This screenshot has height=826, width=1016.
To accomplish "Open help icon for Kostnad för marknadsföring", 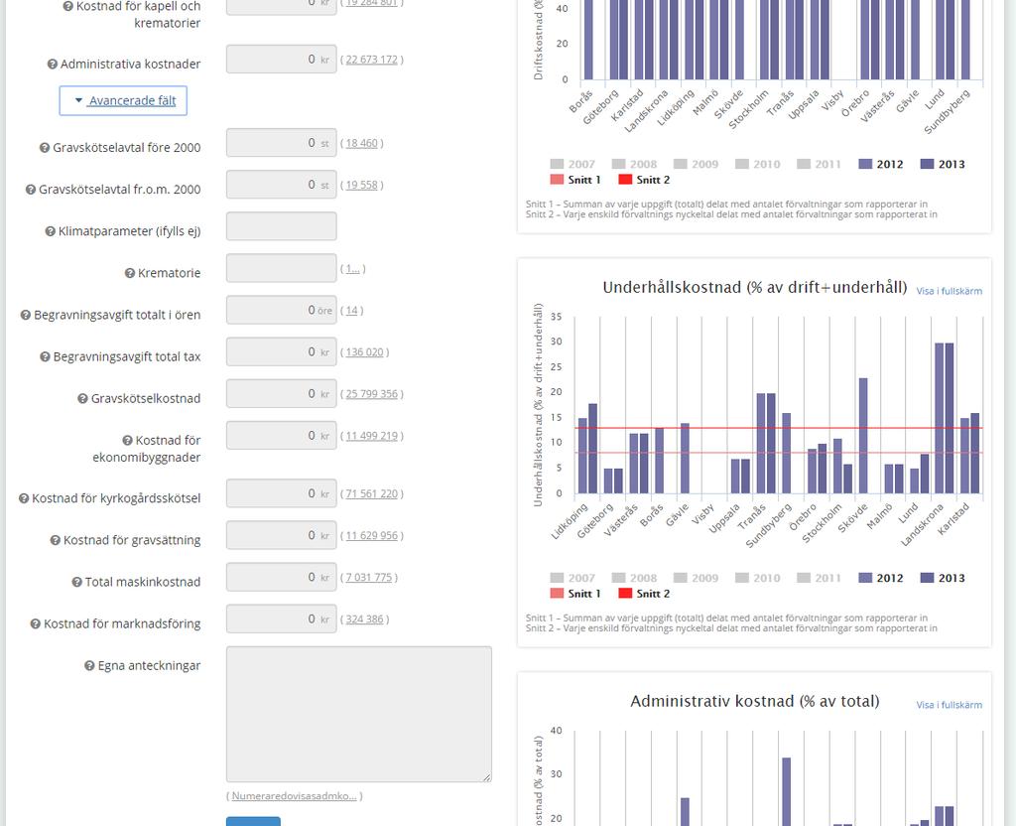I will pyautogui.click(x=35, y=624).
